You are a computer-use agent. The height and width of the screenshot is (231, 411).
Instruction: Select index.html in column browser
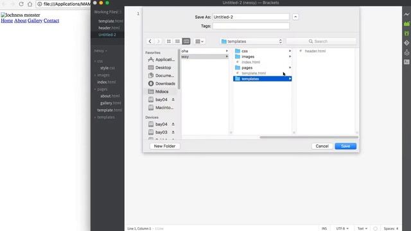pos(263,62)
